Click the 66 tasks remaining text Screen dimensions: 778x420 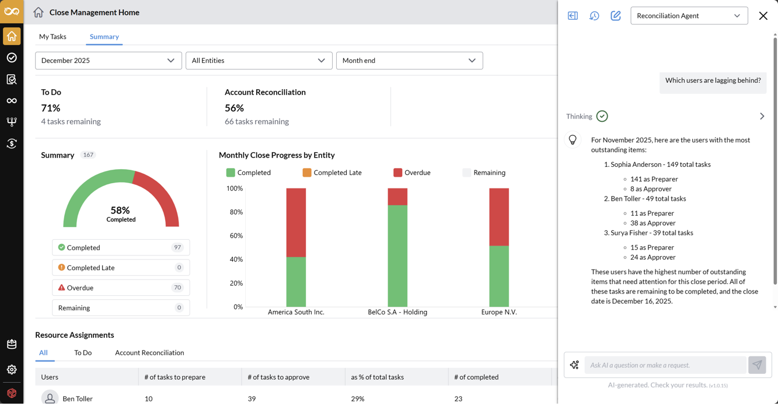(x=257, y=121)
